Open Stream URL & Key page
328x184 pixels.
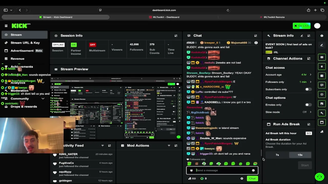24,43
